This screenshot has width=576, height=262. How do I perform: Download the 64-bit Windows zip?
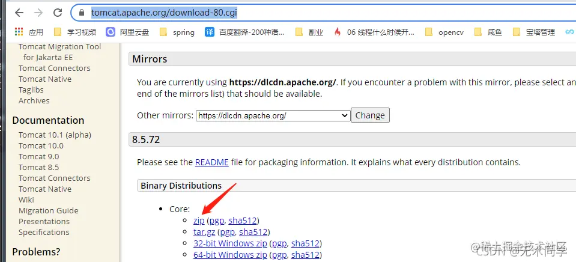pyautogui.click(x=230, y=255)
